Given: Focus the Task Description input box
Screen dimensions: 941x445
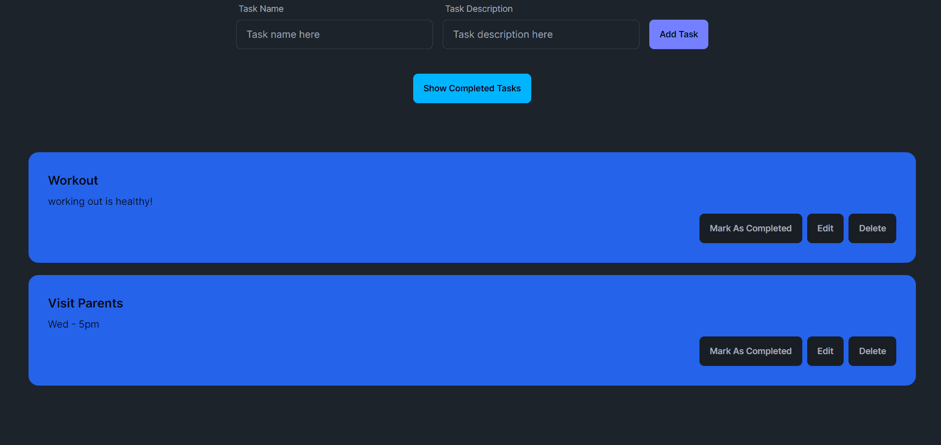Looking at the screenshot, I should tap(541, 34).
